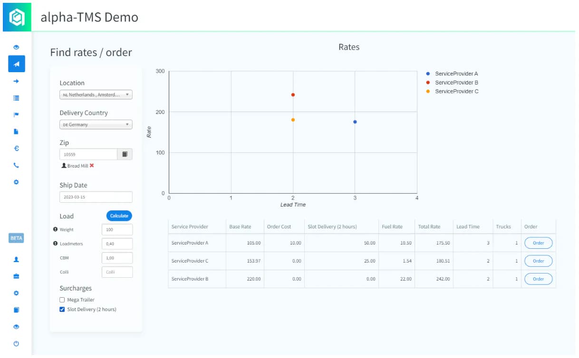Enable the Mega Trailer surcharge checkbox
579x358 pixels.
62,300
